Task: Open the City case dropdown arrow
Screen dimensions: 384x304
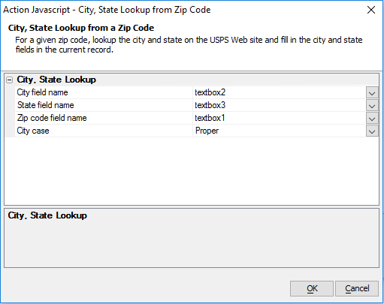Action: (372, 131)
